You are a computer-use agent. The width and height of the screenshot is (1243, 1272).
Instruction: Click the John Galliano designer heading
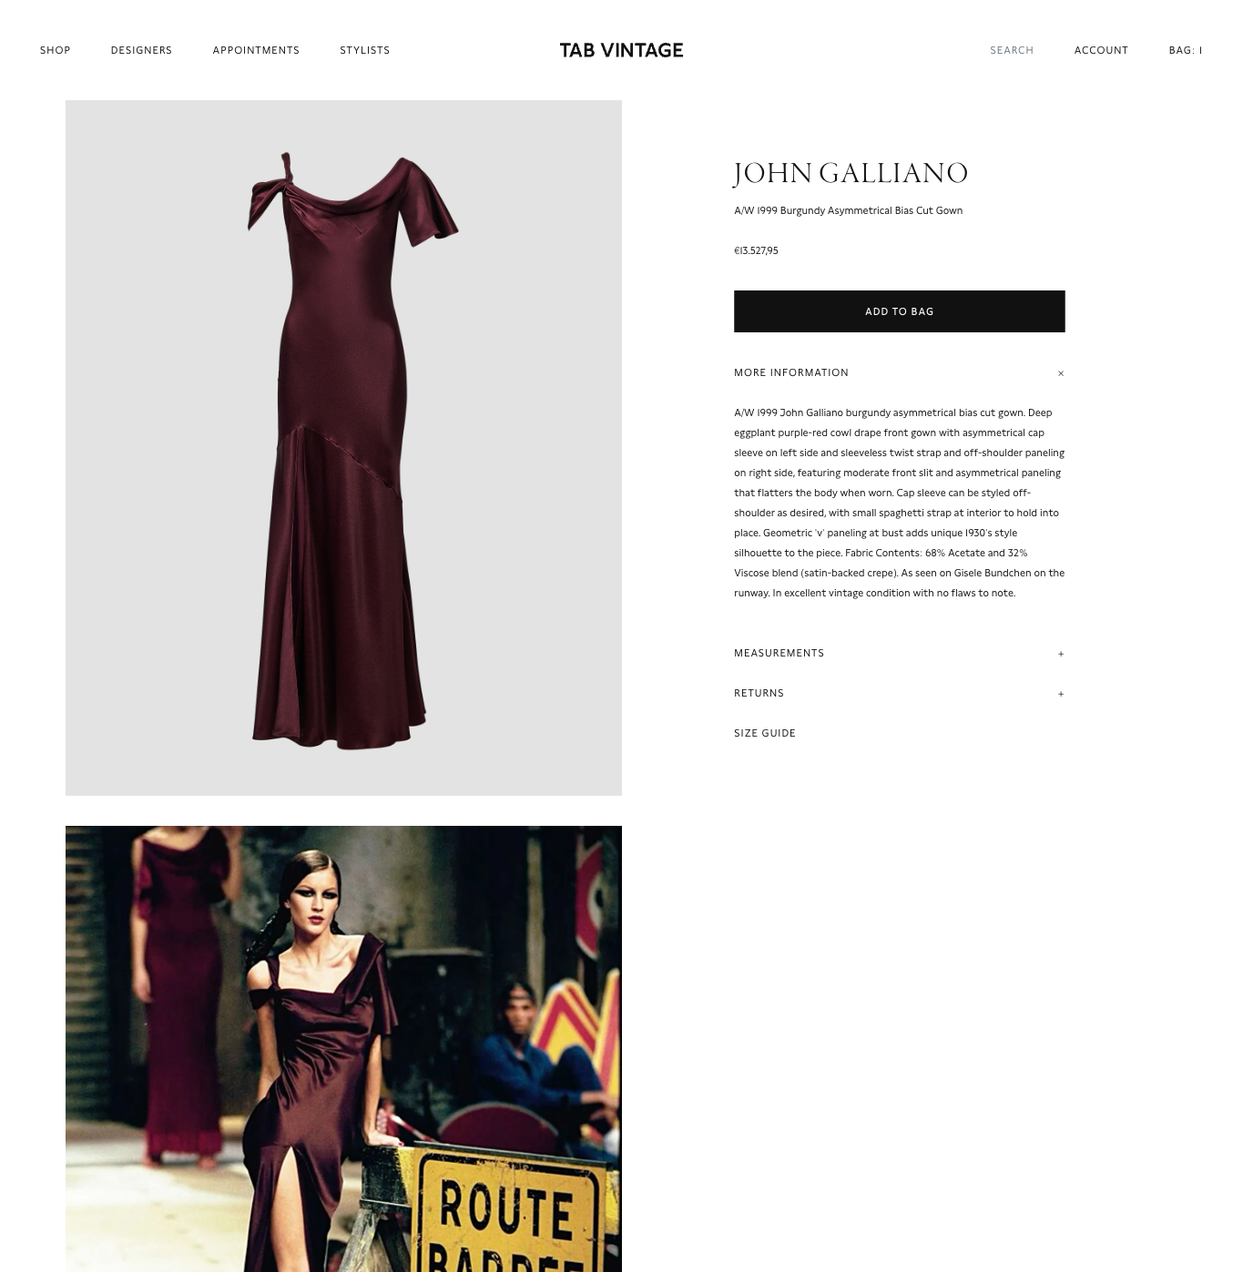[x=851, y=172]
